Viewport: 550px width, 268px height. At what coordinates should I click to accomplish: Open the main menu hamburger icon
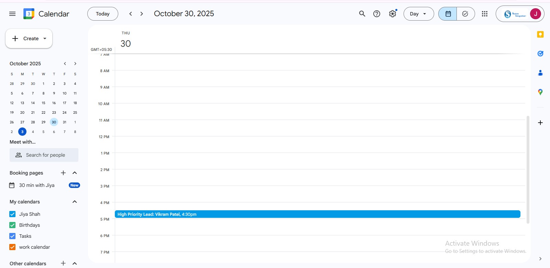click(12, 14)
